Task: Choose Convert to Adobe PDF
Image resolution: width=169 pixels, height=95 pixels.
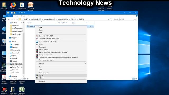Action: 61,36
